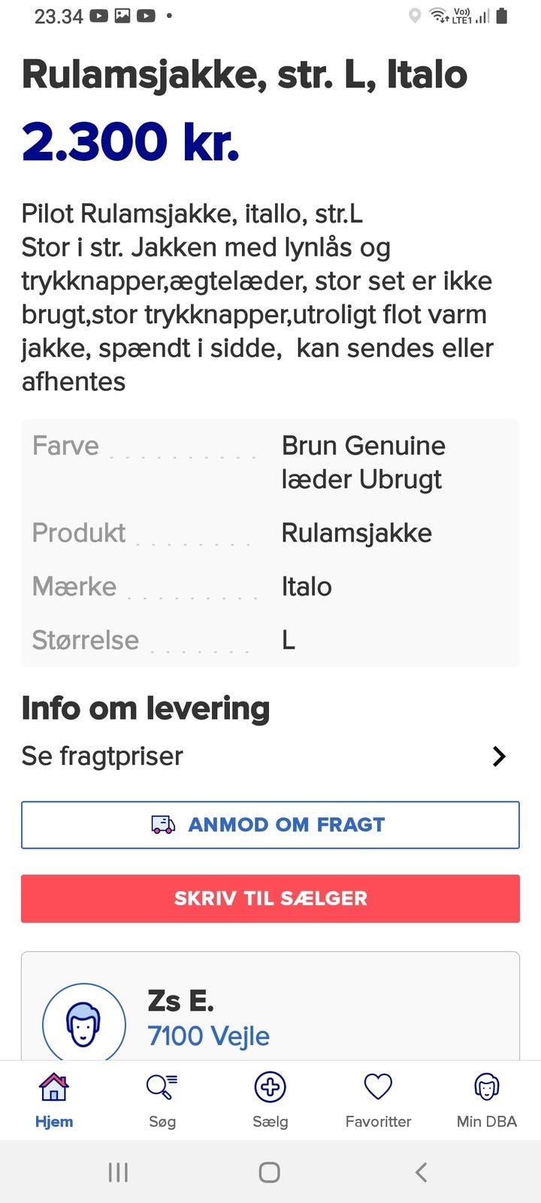Select the Mærke Italo value

(x=307, y=586)
